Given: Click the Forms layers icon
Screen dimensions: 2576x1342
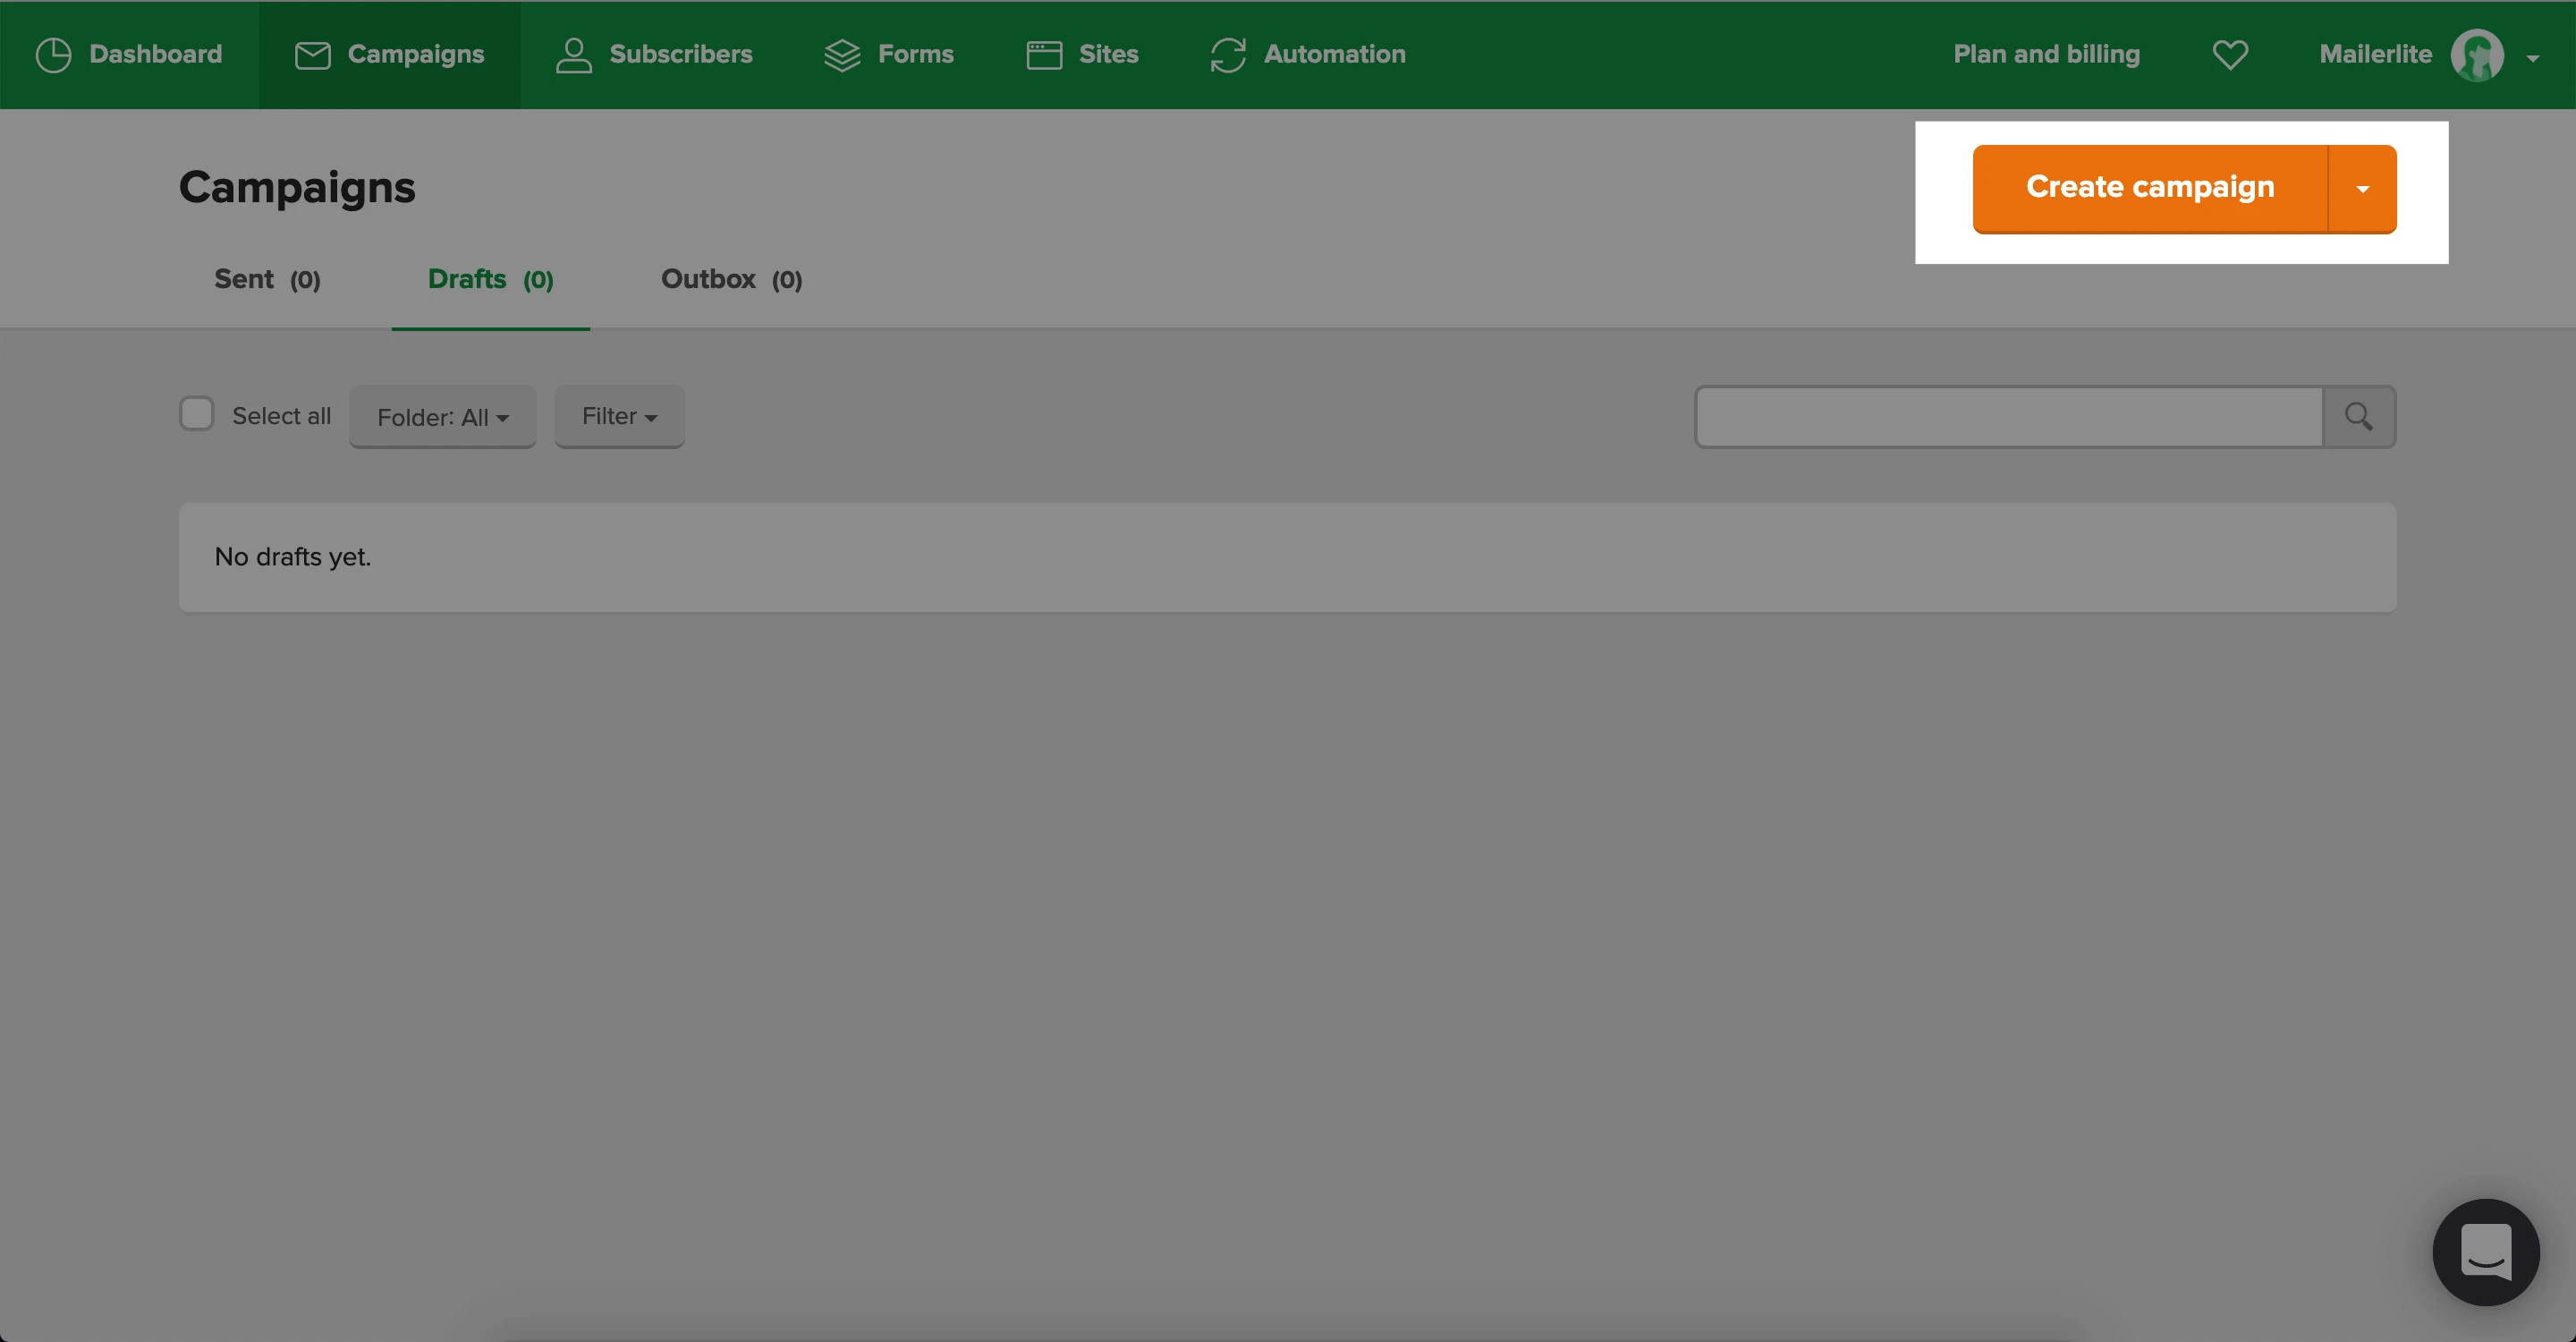Looking at the screenshot, I should 842,55.
